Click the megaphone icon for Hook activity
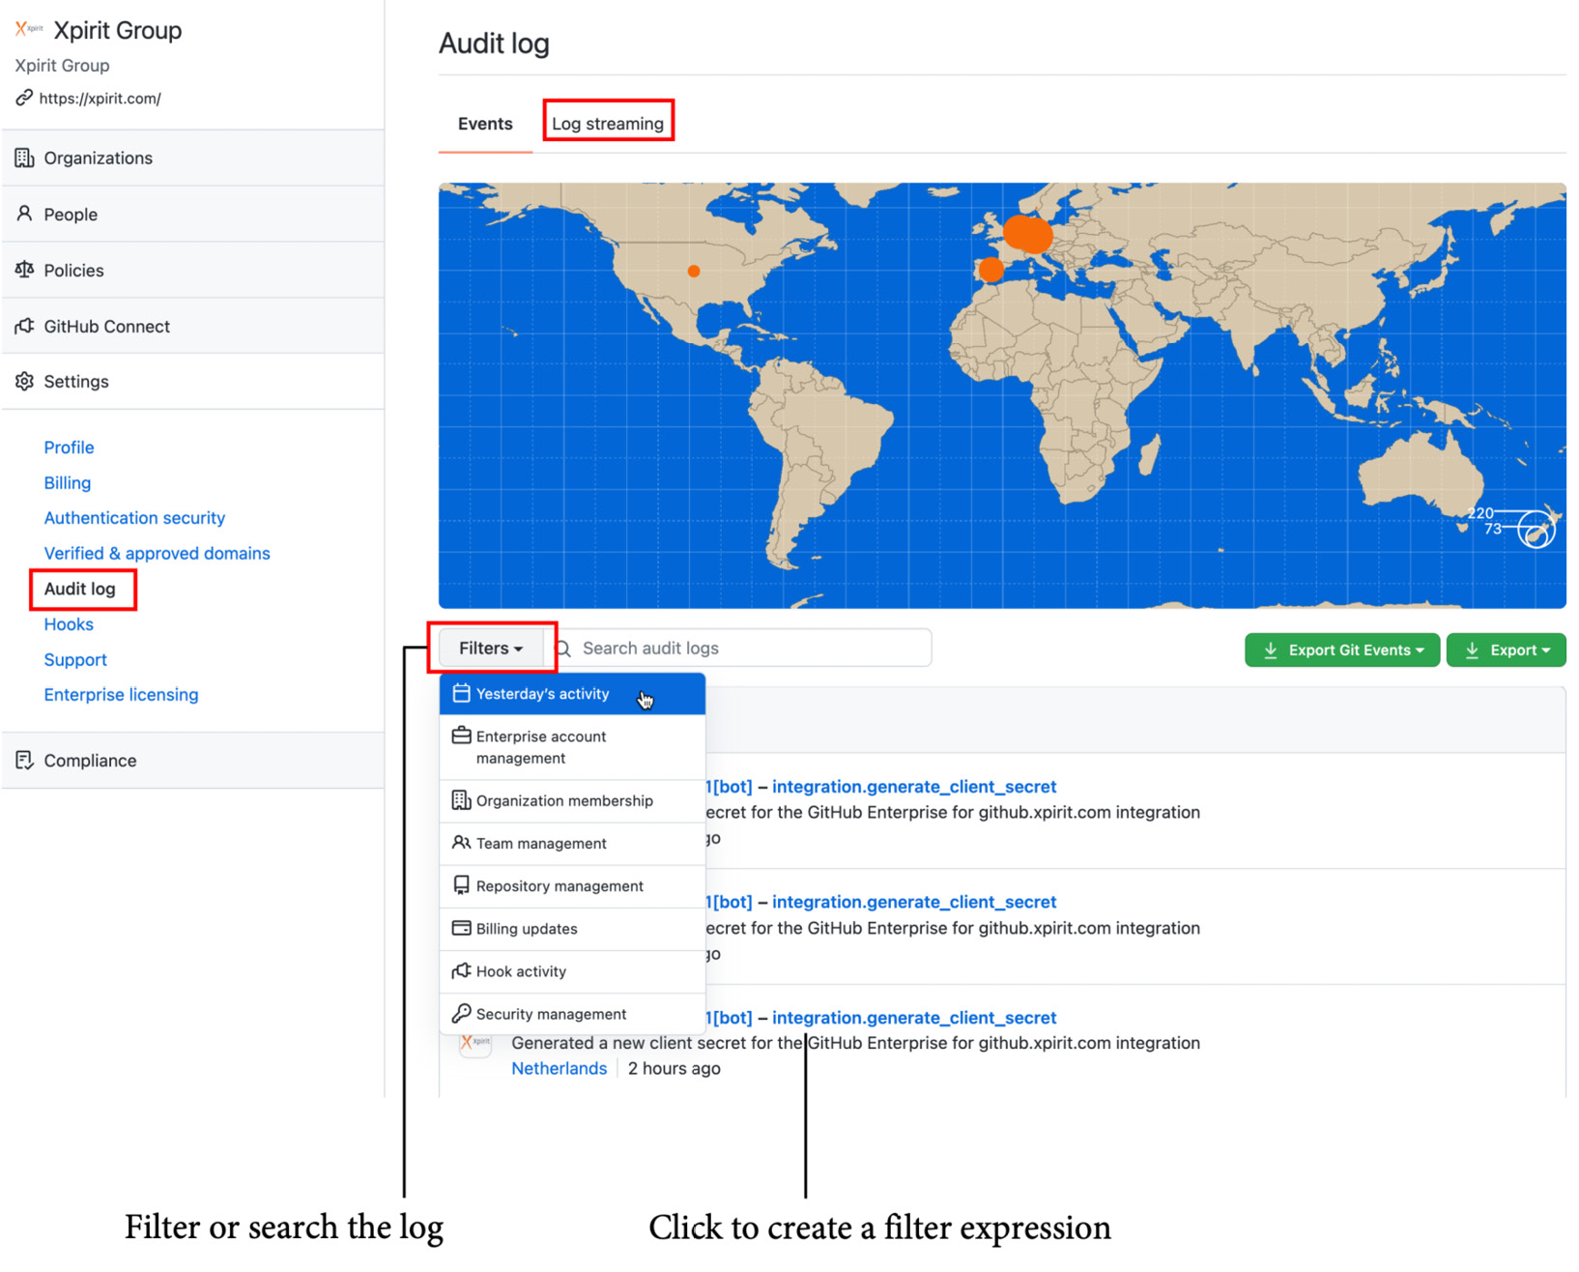The width and height of the screenshot is (1579, 1272). tap(462, 970)
